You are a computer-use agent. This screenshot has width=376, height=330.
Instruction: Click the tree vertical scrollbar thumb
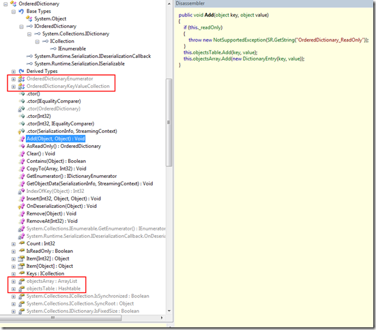(x=169, y=122)
